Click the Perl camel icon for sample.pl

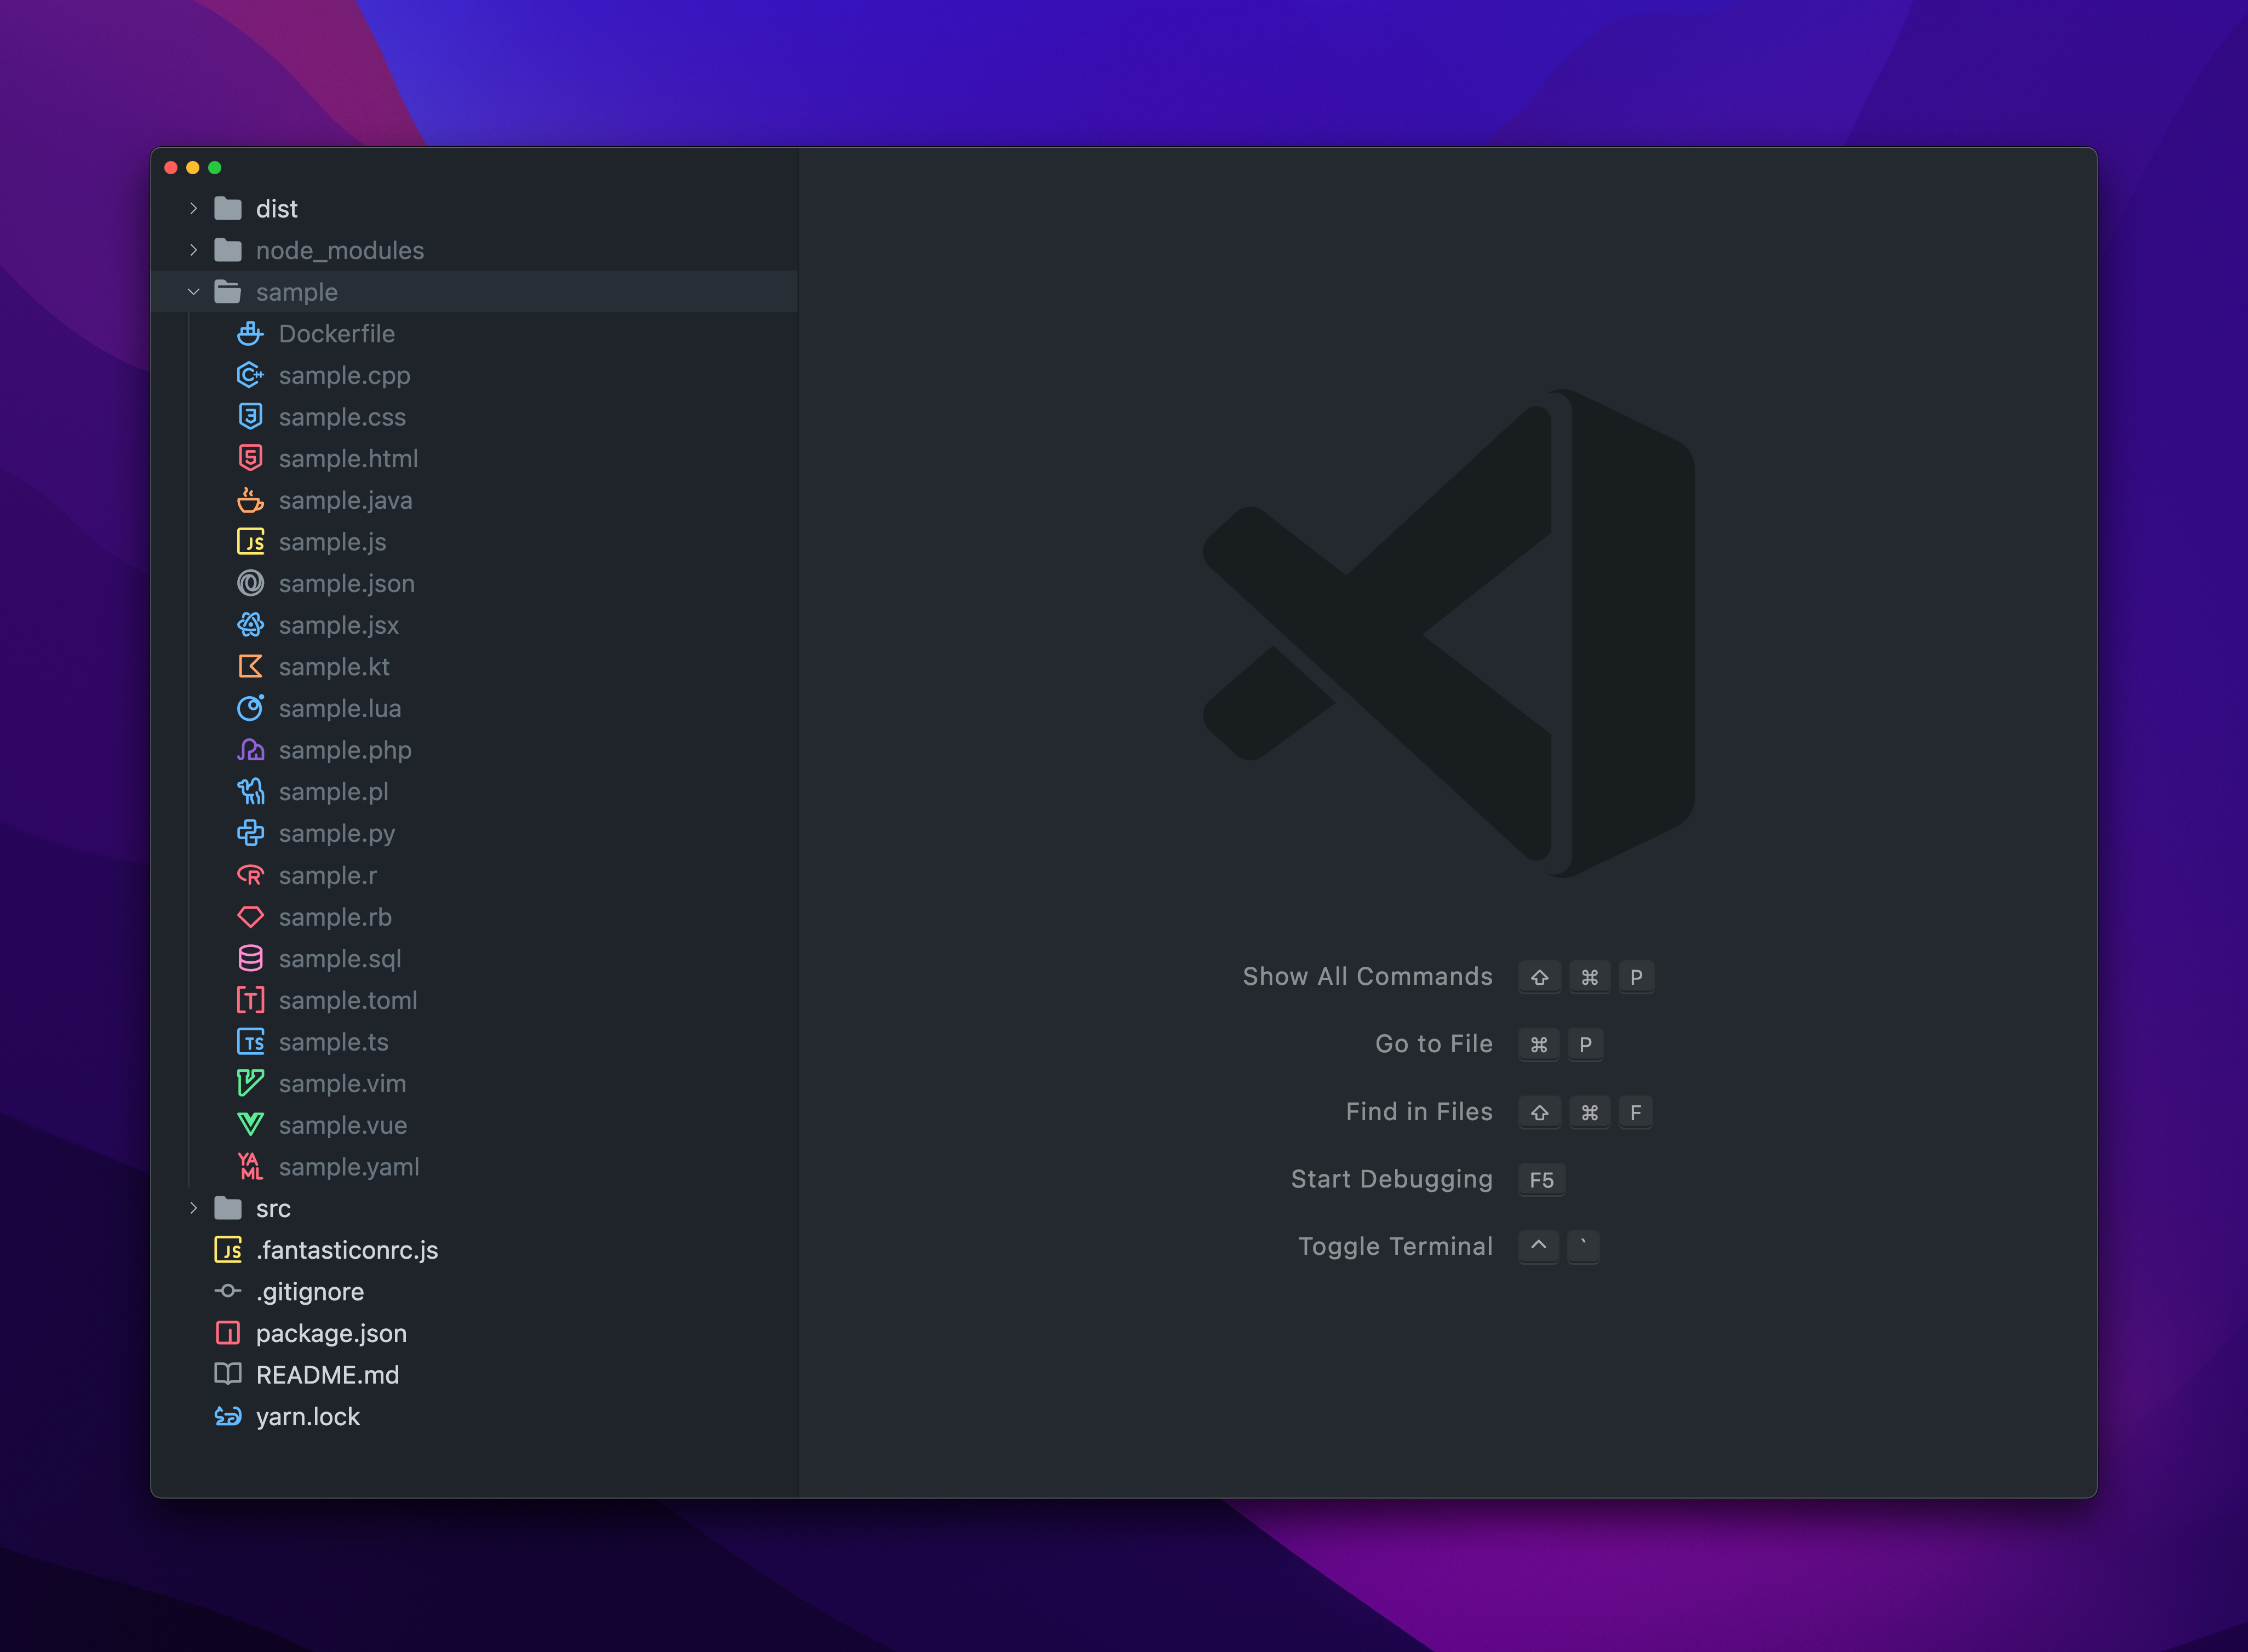[x=250, y=792]
